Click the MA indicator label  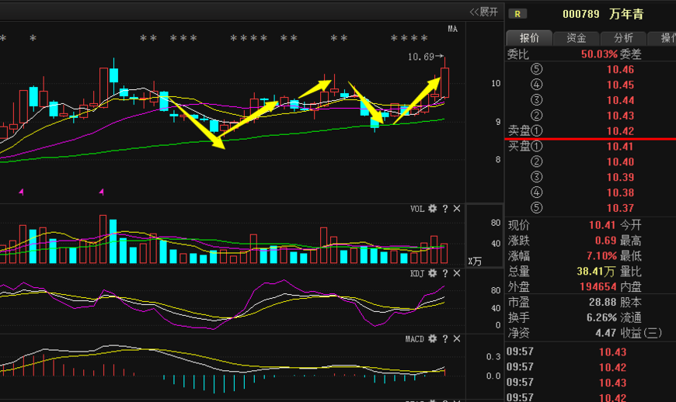pos(452,29)
